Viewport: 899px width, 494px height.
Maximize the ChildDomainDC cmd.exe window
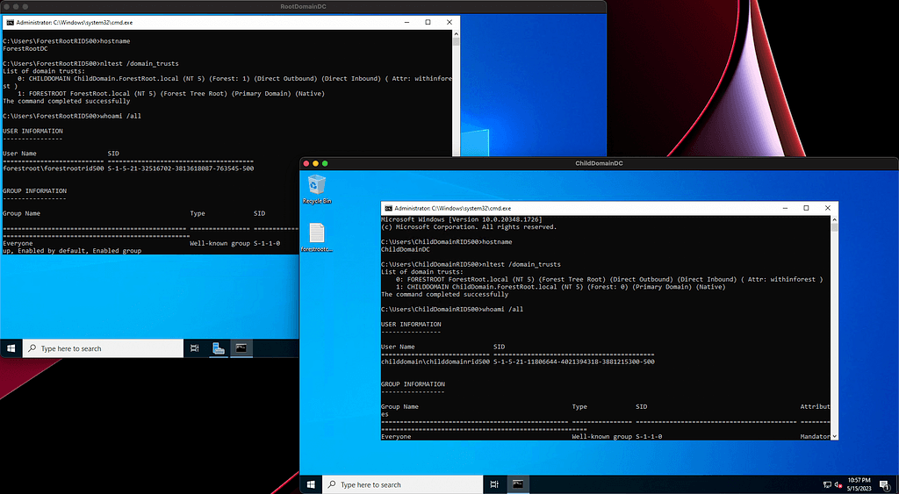click(x=806, y=207)
